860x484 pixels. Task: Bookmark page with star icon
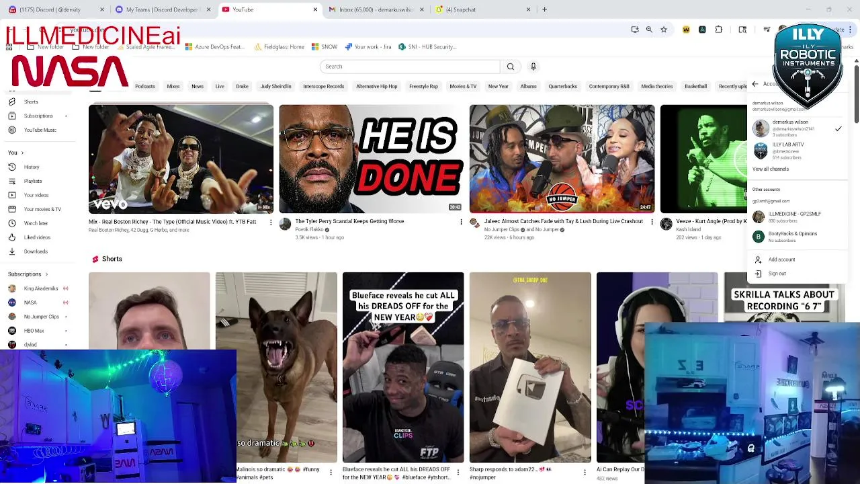tap(664, 30)
